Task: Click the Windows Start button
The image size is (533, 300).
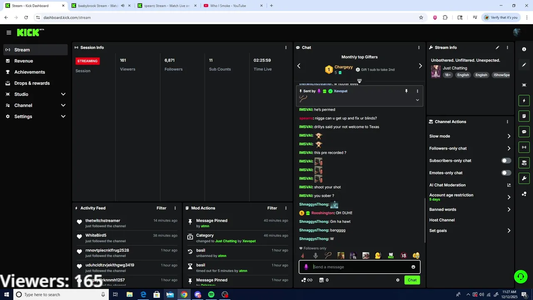Action: [7, 295]
